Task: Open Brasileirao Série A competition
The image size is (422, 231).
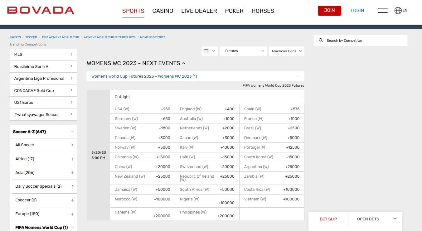Action: [43, 66]
